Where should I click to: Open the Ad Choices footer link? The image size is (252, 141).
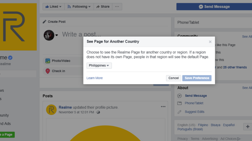coord(230,139)
